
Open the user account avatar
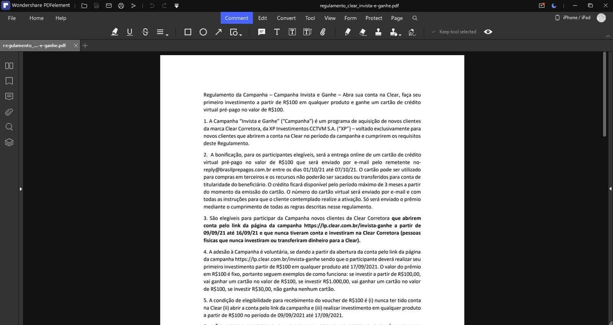tap(601, 18)
